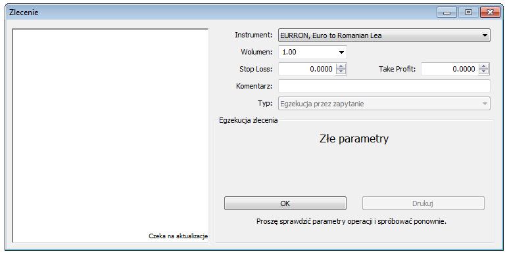Click the Instrument label

pos(254,35)
